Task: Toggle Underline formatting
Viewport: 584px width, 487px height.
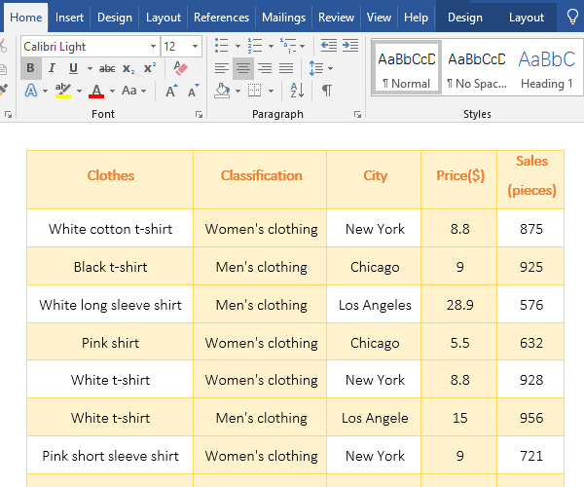Action: (x=73, y=68)
